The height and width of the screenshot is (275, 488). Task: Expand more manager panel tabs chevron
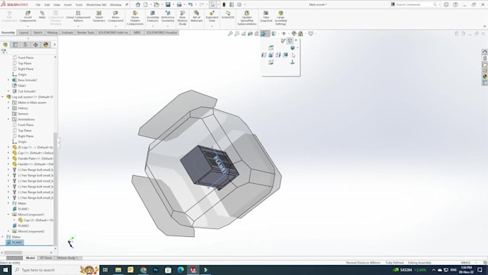(x=55, y=45)
